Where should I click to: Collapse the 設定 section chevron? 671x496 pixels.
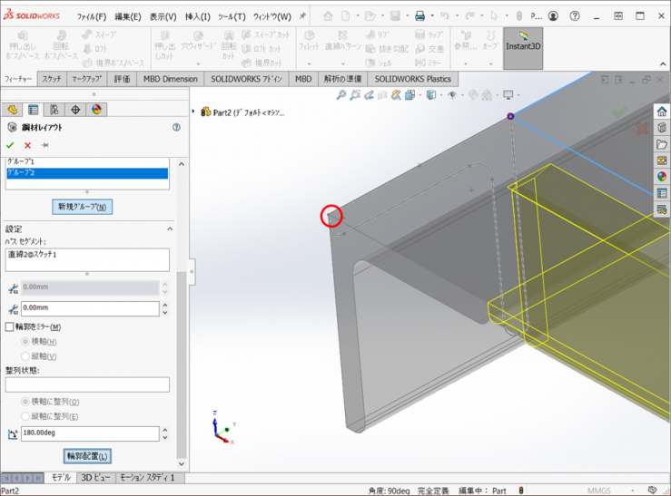170,229
